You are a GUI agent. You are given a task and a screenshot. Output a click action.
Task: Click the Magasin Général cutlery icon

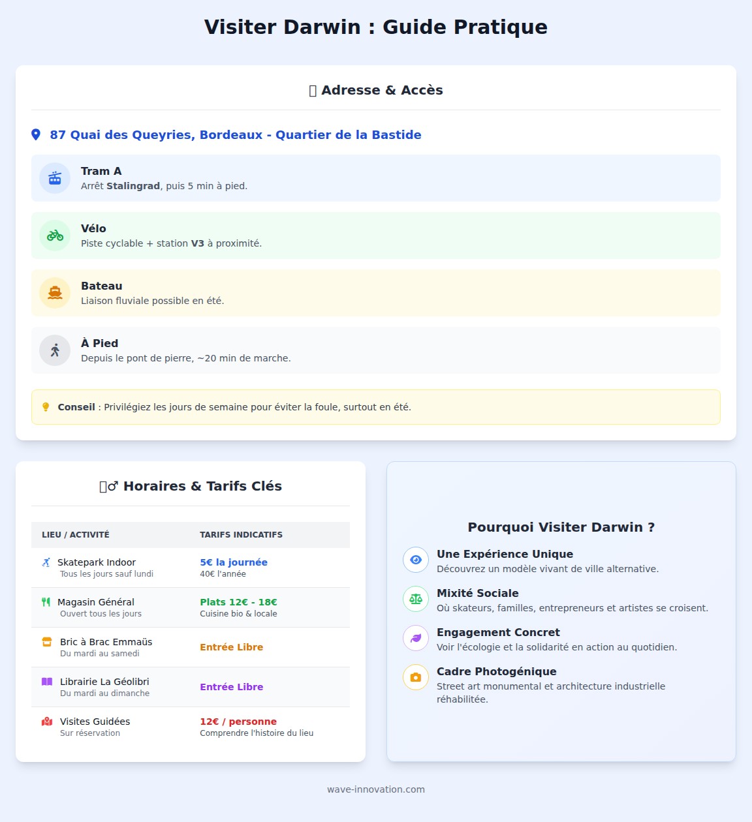coord(46,601)
